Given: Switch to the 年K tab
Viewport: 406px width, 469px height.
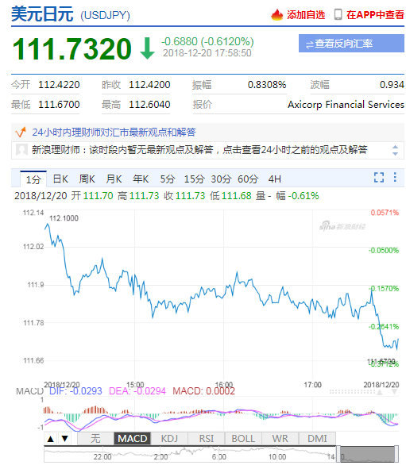Looking at the screenshot, I should (x=141, y=179).
